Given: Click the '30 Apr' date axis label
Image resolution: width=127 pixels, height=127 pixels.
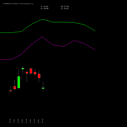Looking at the screenshot, I should [x=42, y=121].
